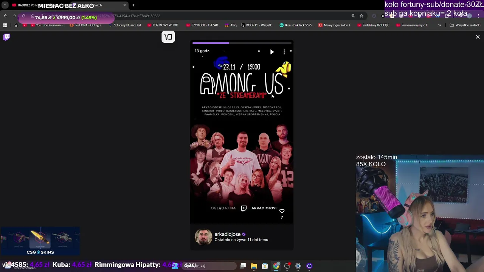This screenshot has height=272, width=484.
Task: Open the Porozmawiajmy o F bookmark
Action: (413, 25)
